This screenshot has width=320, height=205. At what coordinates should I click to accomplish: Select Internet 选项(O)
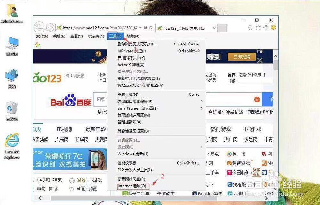click(156, 186)
